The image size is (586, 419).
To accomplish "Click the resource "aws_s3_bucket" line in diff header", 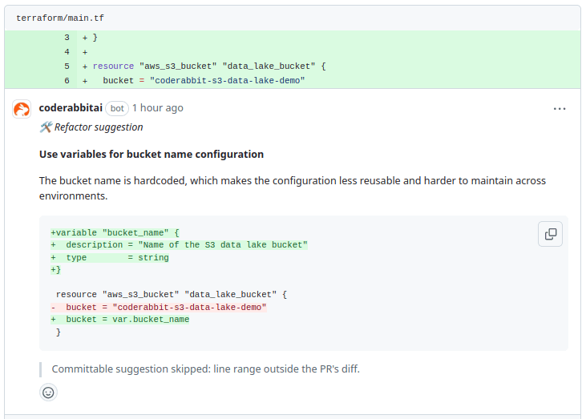I will click(208, 66).
